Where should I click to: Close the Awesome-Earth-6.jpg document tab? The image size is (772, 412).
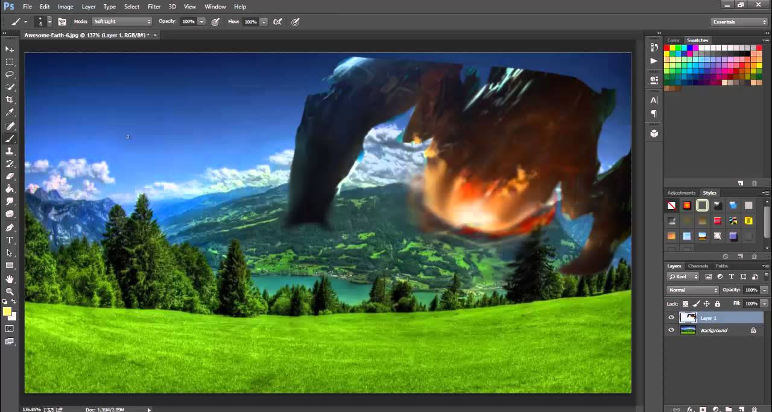tap(155, 35)
